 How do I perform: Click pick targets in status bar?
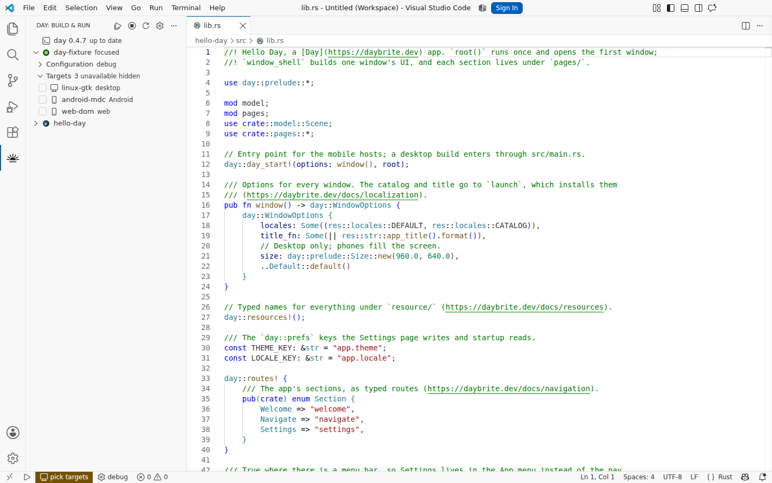point(64,477)
